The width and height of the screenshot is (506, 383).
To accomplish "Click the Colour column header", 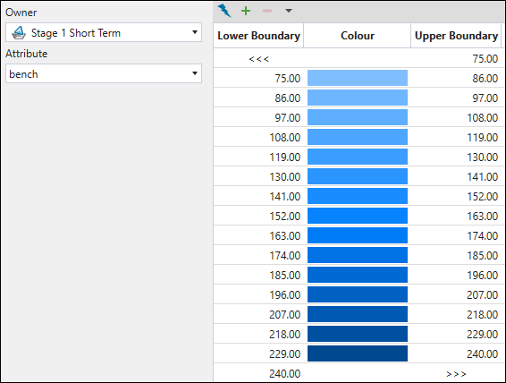I will tap(358, 36).
